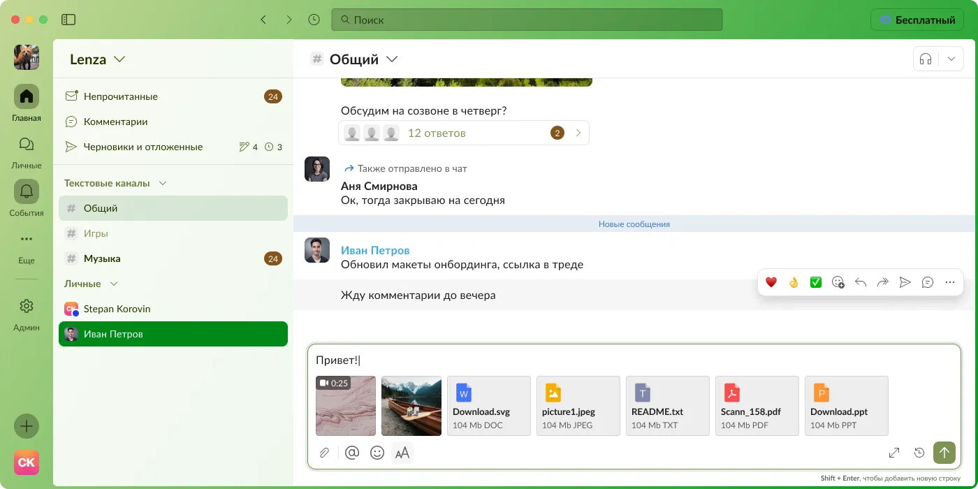
Task: Select the Музыка channel
Action: (x=173, y=258)
